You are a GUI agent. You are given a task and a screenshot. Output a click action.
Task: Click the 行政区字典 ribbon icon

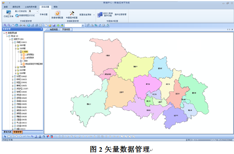coord(8,13)
